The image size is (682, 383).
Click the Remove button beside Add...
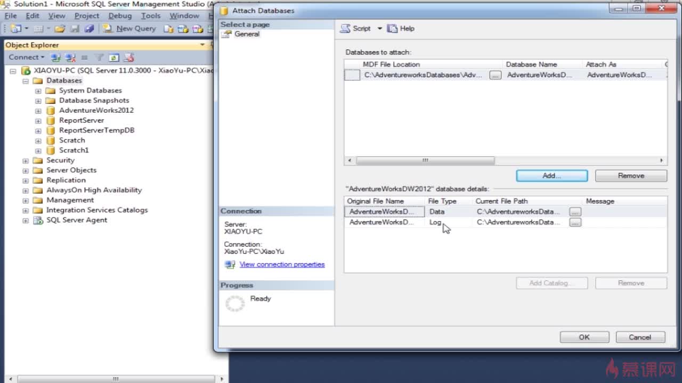coord(631,176)
